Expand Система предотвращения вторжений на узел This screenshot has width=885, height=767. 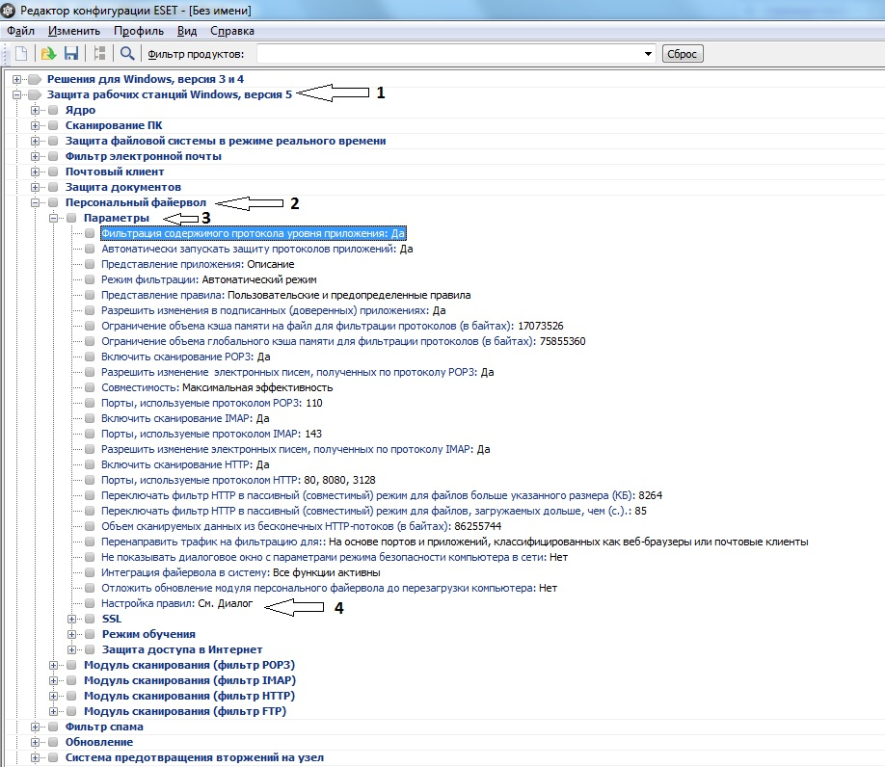click(35, 757)
